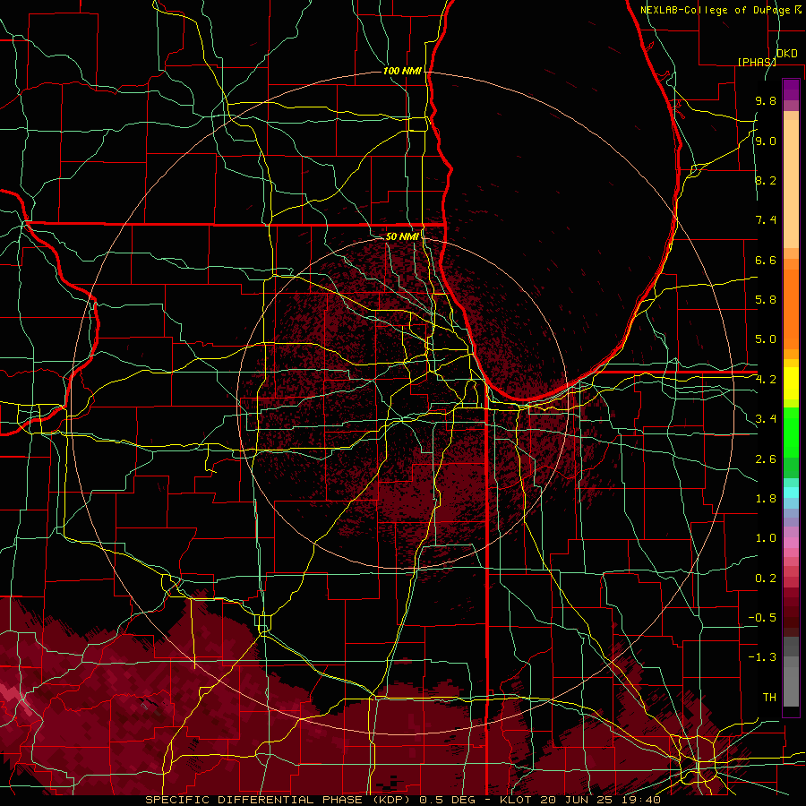Click the SPECIFIC DIFFERENTIAL PHASE (KDP) caption
This screenshot has height=806, width=806.
point(279,800)
